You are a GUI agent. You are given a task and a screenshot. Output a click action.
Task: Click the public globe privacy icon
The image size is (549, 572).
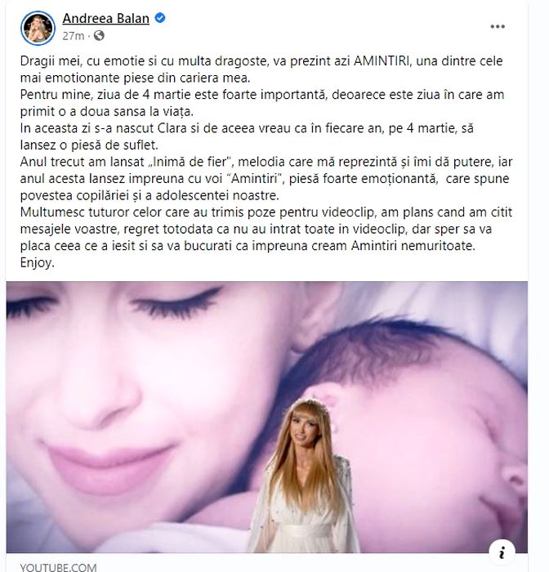99,36
